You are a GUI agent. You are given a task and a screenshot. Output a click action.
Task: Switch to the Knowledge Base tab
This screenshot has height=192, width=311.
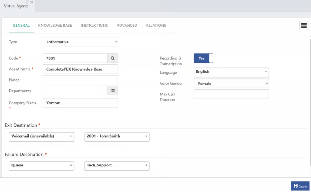[55, 26]
